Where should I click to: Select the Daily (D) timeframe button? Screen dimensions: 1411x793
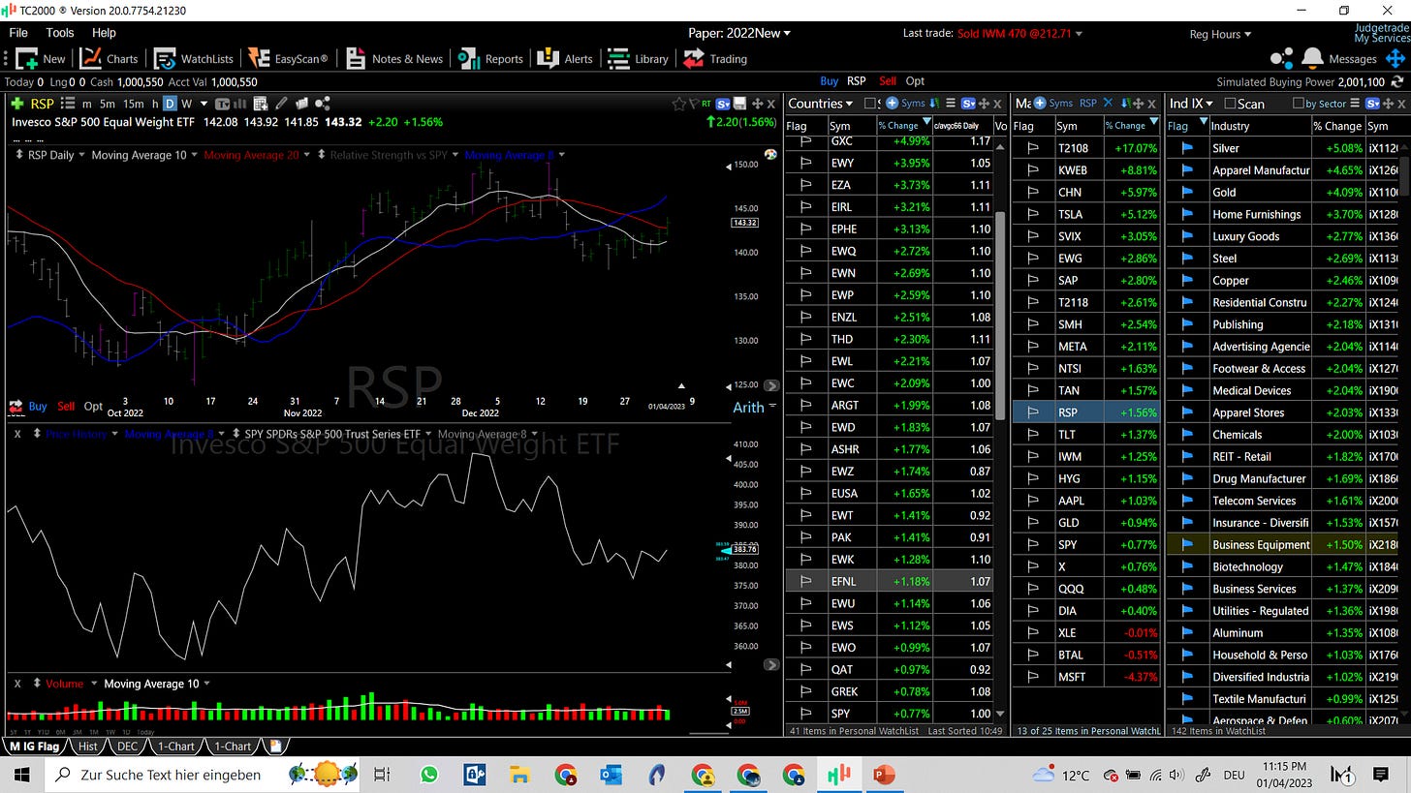[169, 104]
